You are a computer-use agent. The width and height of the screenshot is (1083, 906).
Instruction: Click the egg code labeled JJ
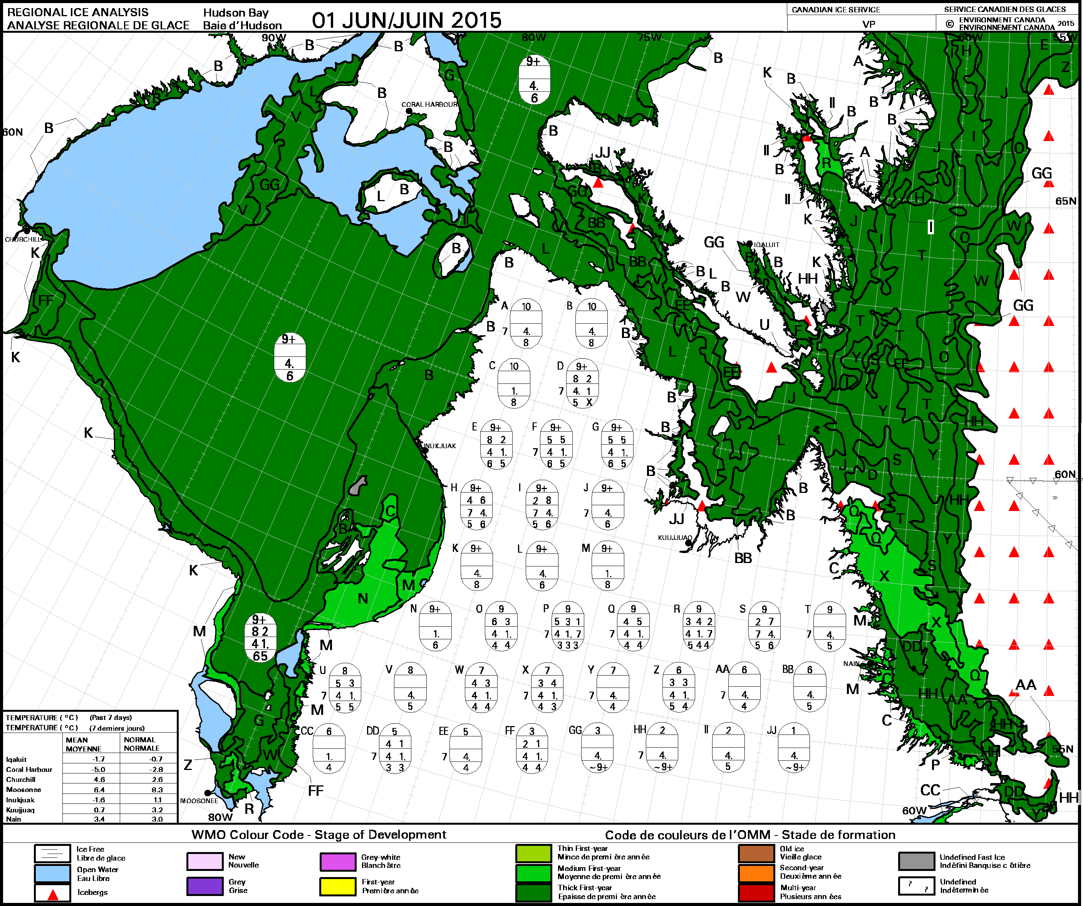pos(794,748)
